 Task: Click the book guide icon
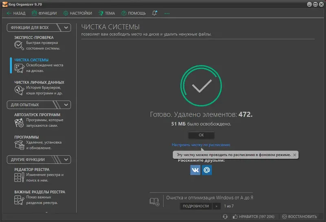[x=154, y=202]
